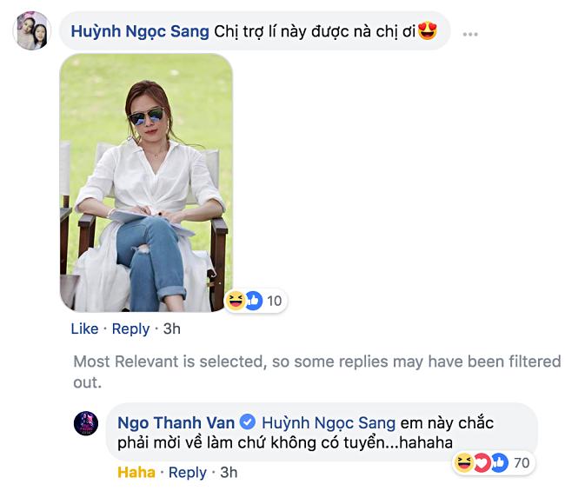Toggle Like on Huỳnh Ngọc Sang's comment

pyautogui.click(x=84, y=328)
